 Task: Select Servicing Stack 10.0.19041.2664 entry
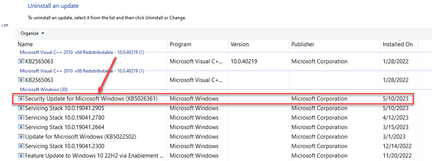coord(65,127)
